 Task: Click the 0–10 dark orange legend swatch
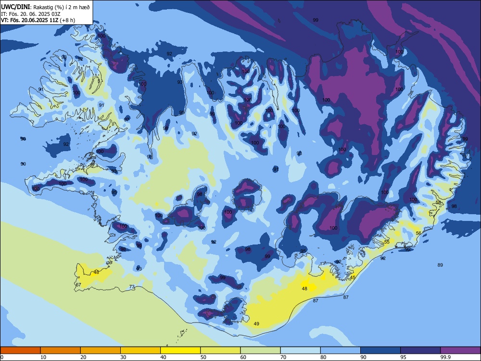21,350
